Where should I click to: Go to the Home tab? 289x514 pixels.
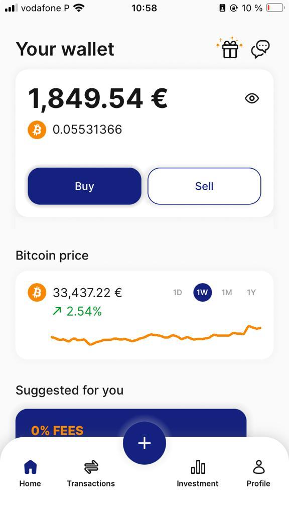(x=30, y=473)
